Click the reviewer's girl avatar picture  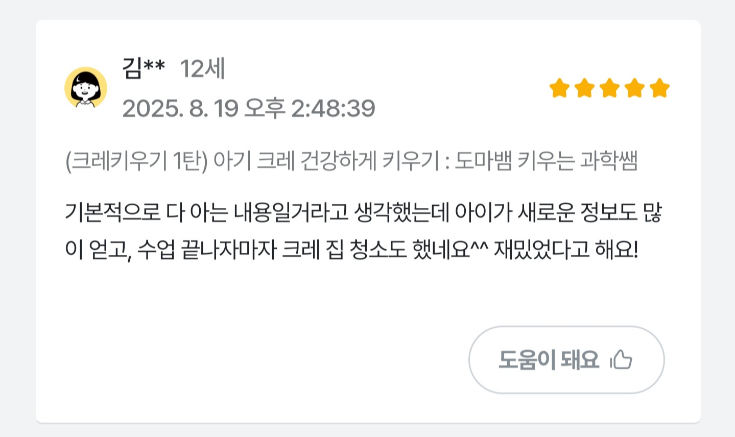pos(85,88)
